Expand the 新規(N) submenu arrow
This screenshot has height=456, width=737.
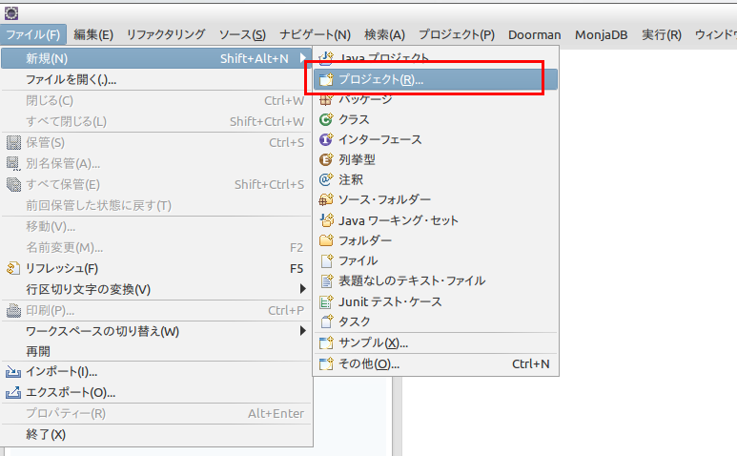(303, 58)
